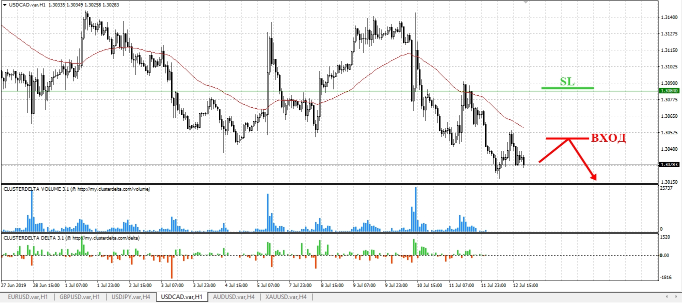Click the 2 Jul 15:00 time label
The image size is (682, 303).
coord(140,286)
